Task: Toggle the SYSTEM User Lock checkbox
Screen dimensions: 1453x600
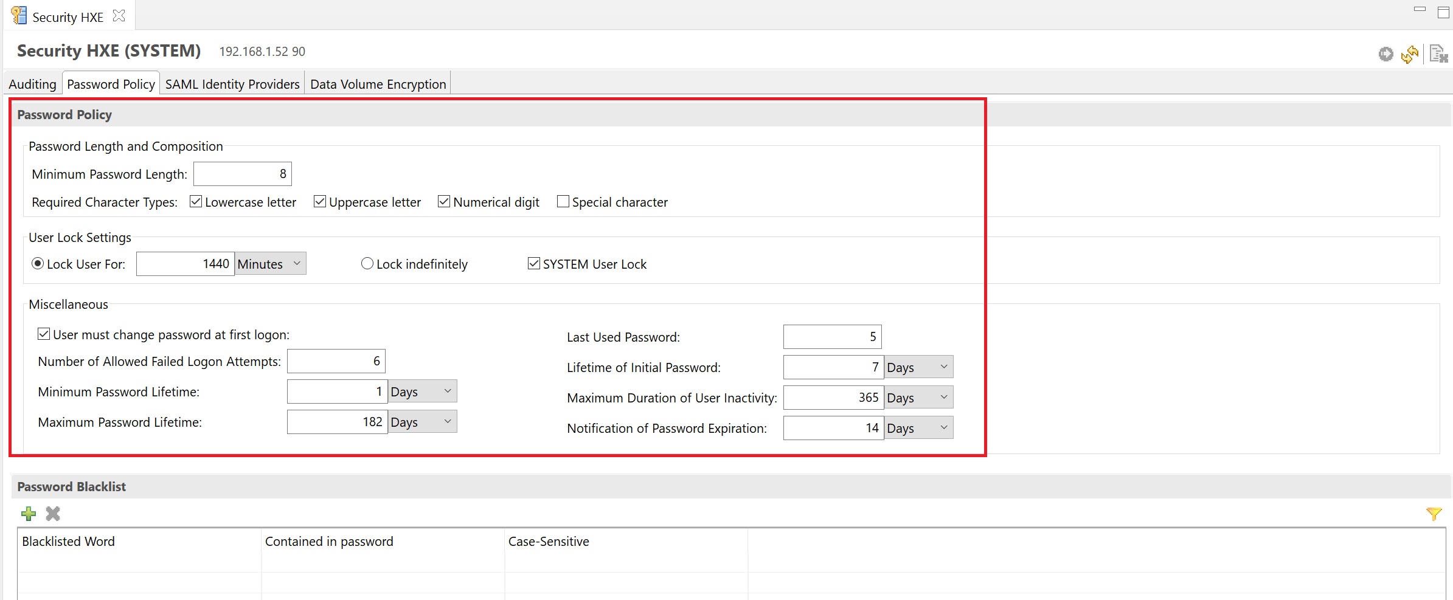Action: tap(534, 264)
